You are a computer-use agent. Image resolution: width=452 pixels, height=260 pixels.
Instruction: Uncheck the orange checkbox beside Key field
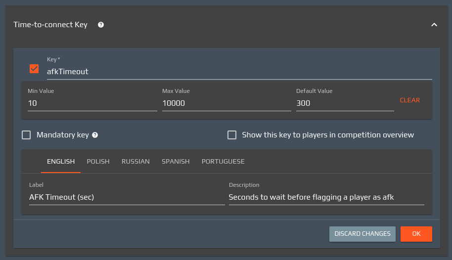click(x=34, y=69)
